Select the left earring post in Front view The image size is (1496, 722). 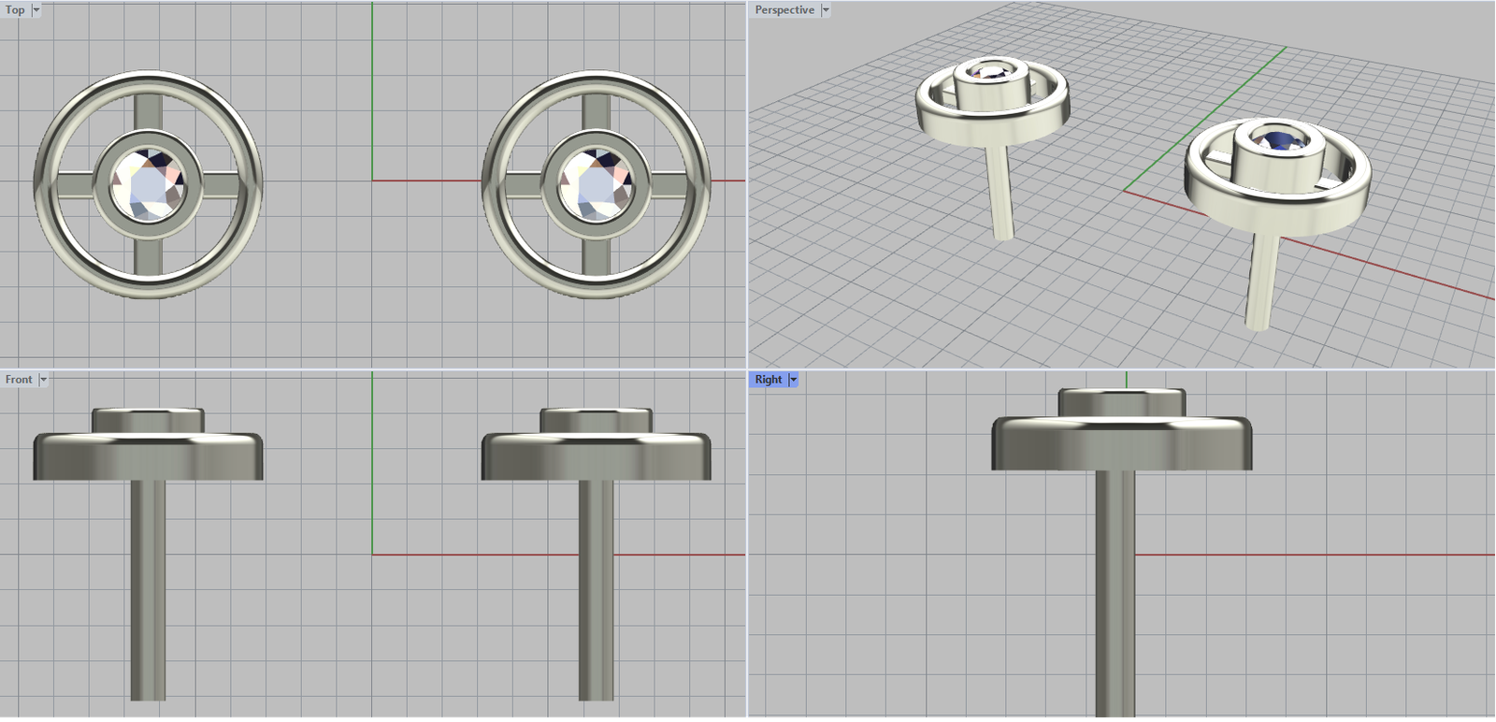click(148, 589)
